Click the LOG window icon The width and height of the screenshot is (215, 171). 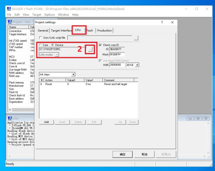(x=10, y=118)
